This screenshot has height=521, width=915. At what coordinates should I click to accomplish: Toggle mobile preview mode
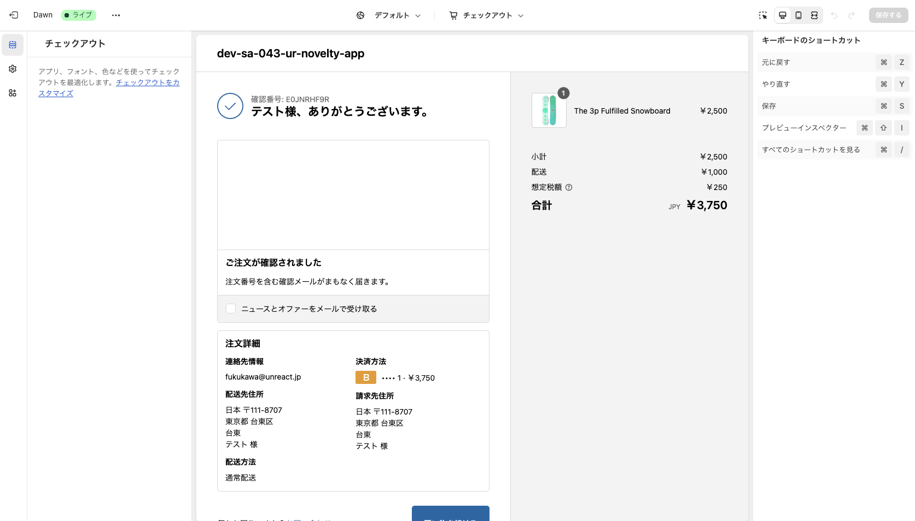(x=798, y=15)
